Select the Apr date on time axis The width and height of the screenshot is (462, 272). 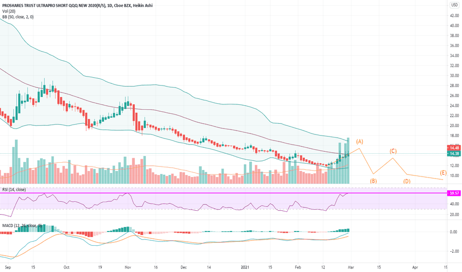415,267
